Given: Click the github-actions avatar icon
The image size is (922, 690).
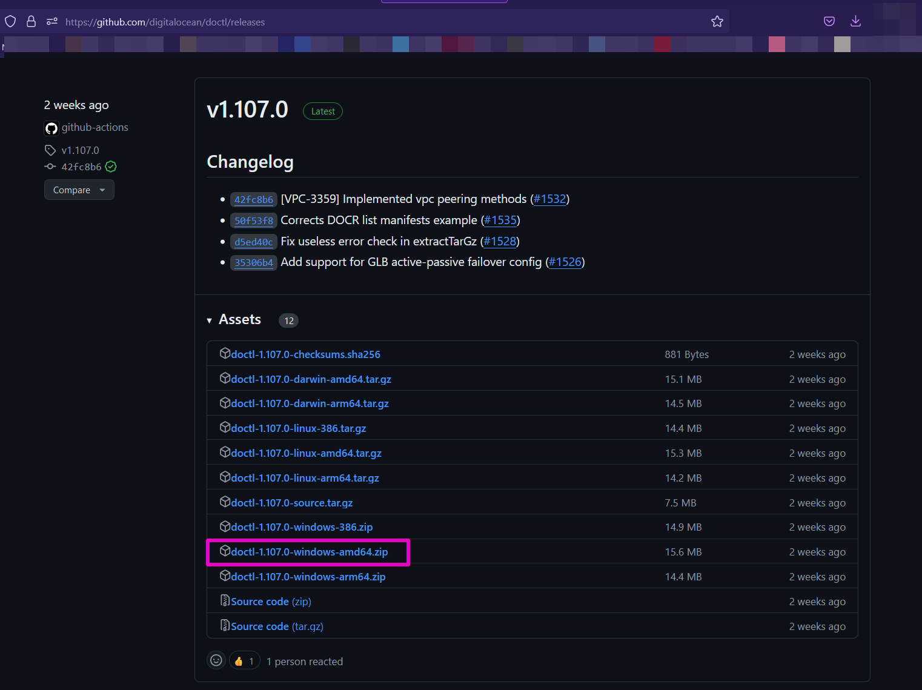Looking at the screenshot, I should tap(51, 128).
